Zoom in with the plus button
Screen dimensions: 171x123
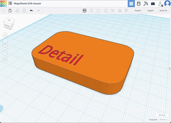[x=5, y=47]
